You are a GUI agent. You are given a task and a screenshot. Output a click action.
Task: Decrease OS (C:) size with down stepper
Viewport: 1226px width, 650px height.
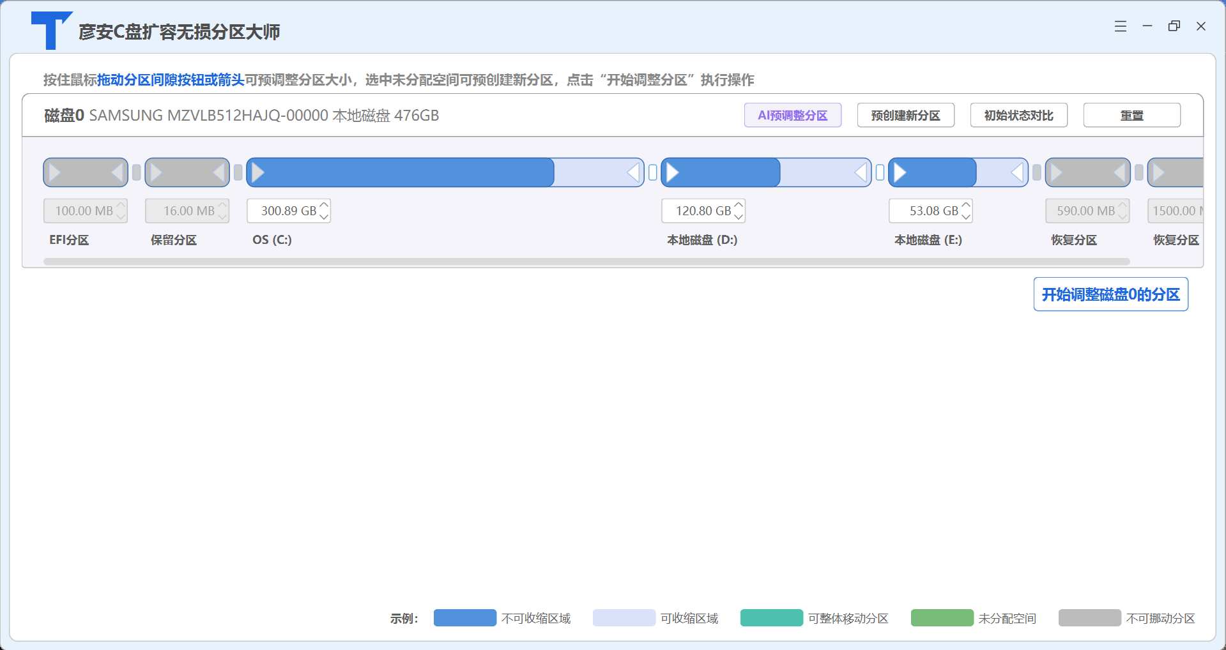[x=324, y=216]
